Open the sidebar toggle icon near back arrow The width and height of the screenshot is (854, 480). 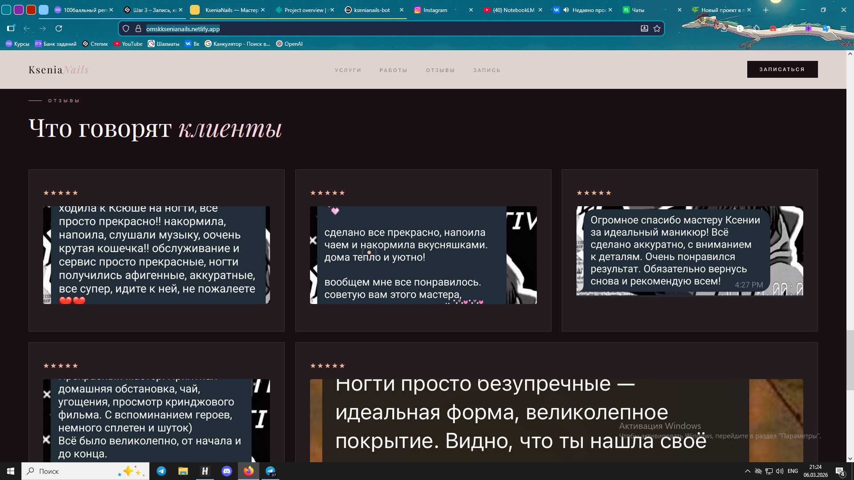(x=11, y=28)
